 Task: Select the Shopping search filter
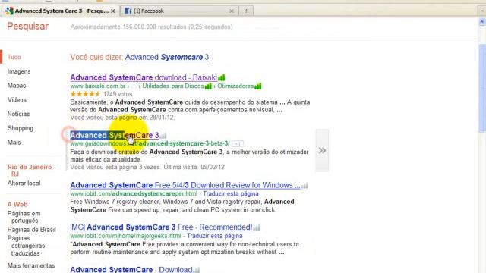[21, 128]
